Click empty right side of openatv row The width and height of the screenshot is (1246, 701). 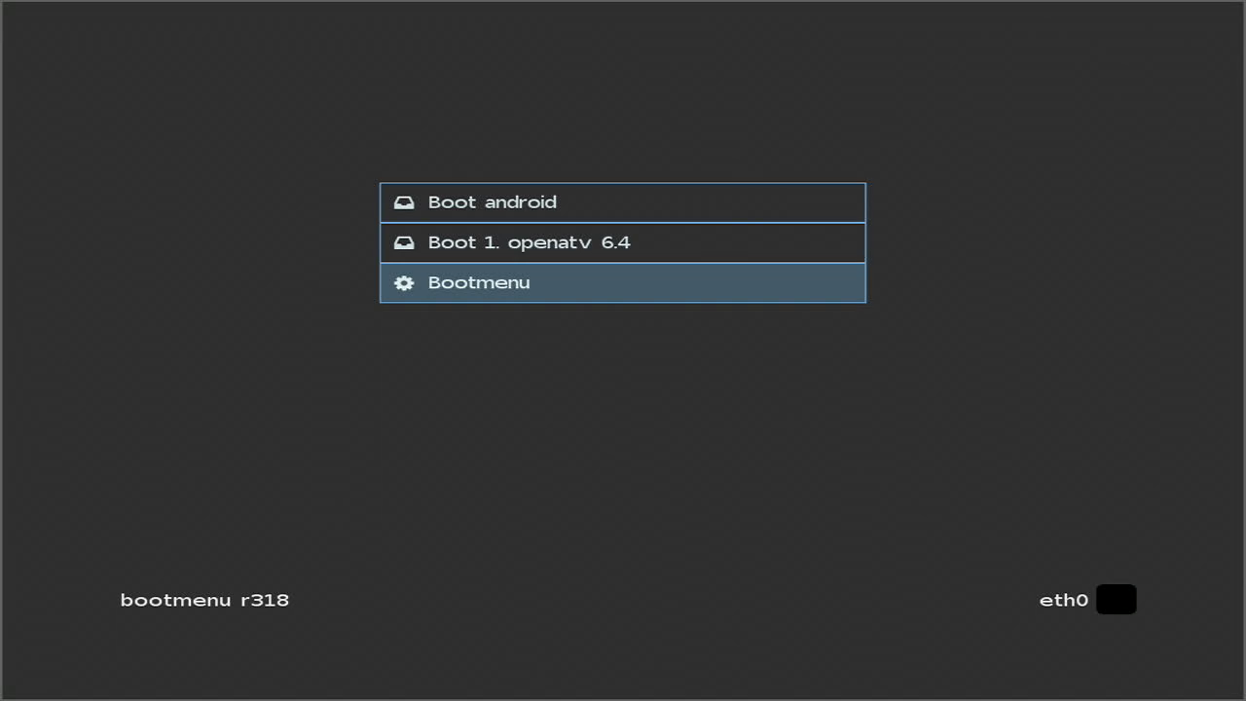tap(759, 242)
